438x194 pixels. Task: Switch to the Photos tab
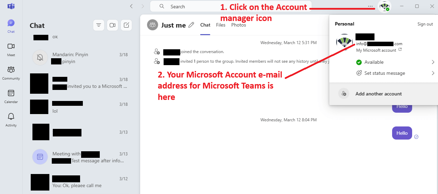click(x=239, y=25)
